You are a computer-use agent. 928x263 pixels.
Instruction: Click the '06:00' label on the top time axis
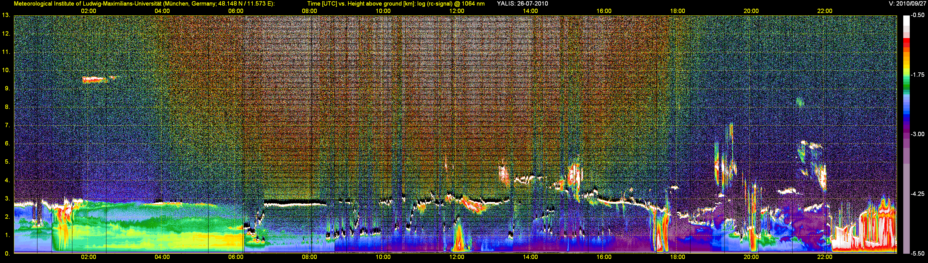click(x=236, y=11)
